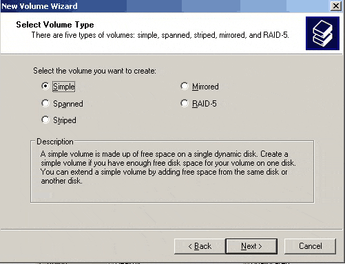345x264 pixels.
Task: Pick the Striped volume radio button
Action: click(45, 120)
